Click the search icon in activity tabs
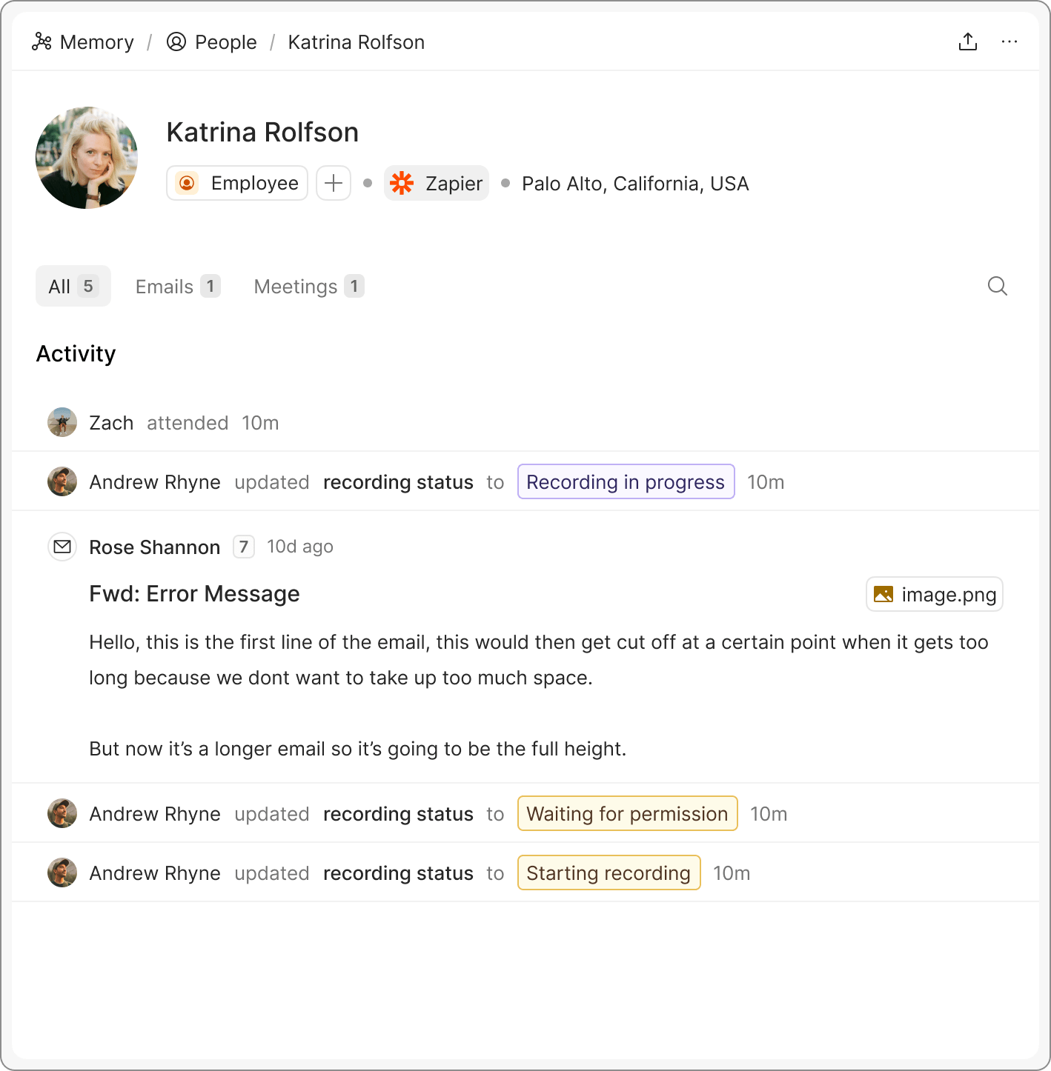 [997, 286]
